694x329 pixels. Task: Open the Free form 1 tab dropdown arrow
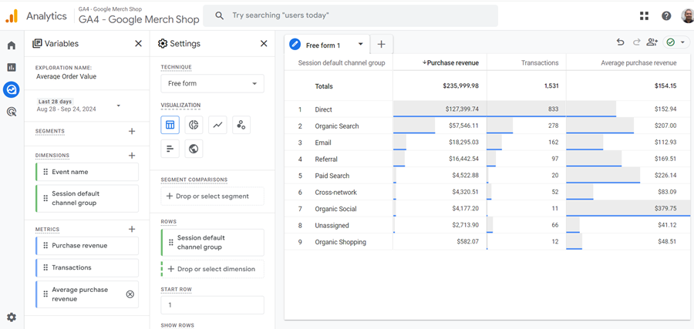tap(361, 44)
